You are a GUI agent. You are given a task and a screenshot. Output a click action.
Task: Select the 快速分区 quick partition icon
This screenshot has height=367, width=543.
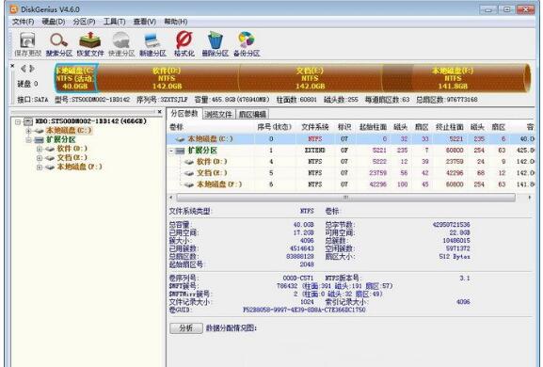pos(121,44)
